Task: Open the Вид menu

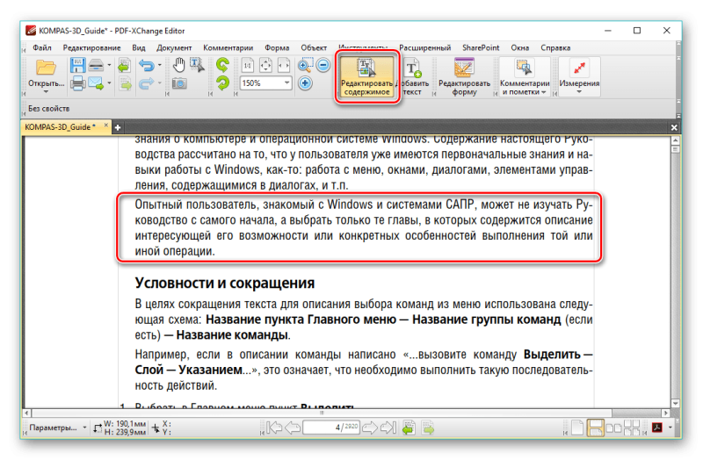Action: [139, 47]
